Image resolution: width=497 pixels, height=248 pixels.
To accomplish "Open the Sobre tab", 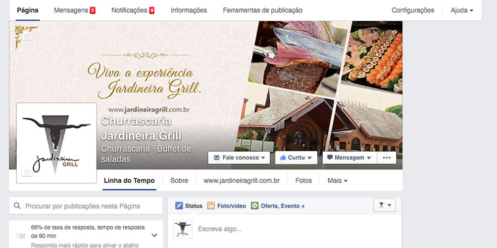I will point(179,181).
